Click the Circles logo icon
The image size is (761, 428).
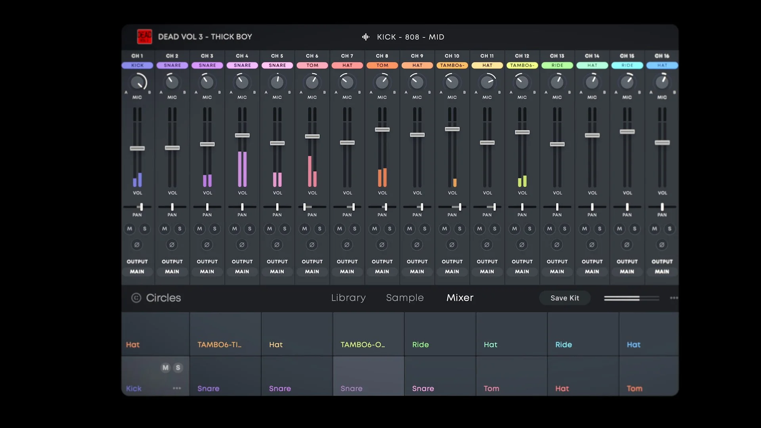(136, 298)
